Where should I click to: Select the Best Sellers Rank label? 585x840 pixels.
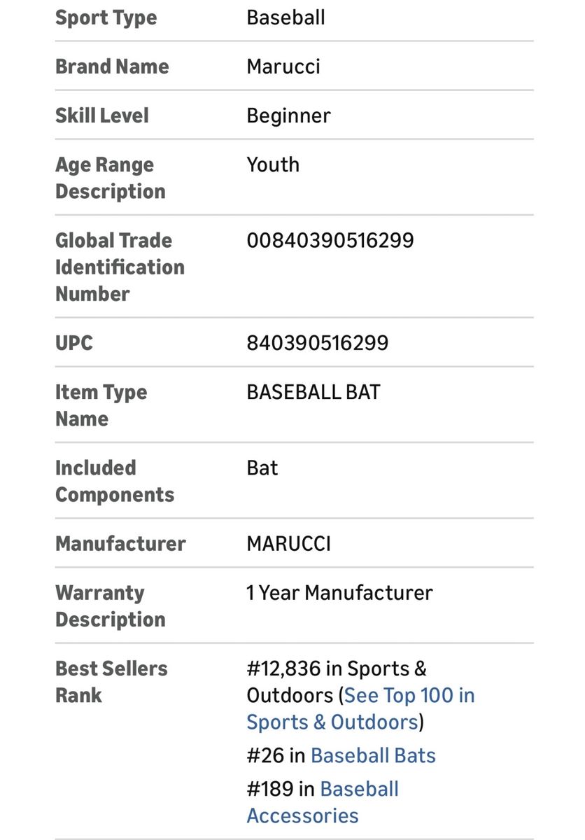[111, 682]
